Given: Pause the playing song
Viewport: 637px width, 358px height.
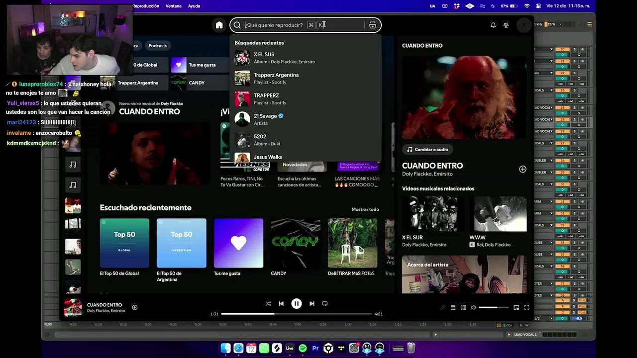Looking at the screenshot, I should coord(297,303).
